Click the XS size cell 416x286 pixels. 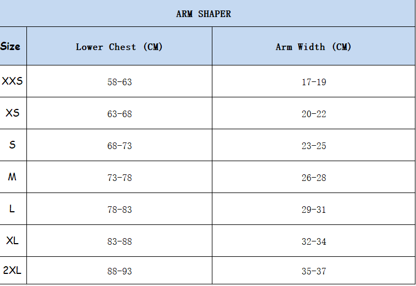(x=13, y=113)
